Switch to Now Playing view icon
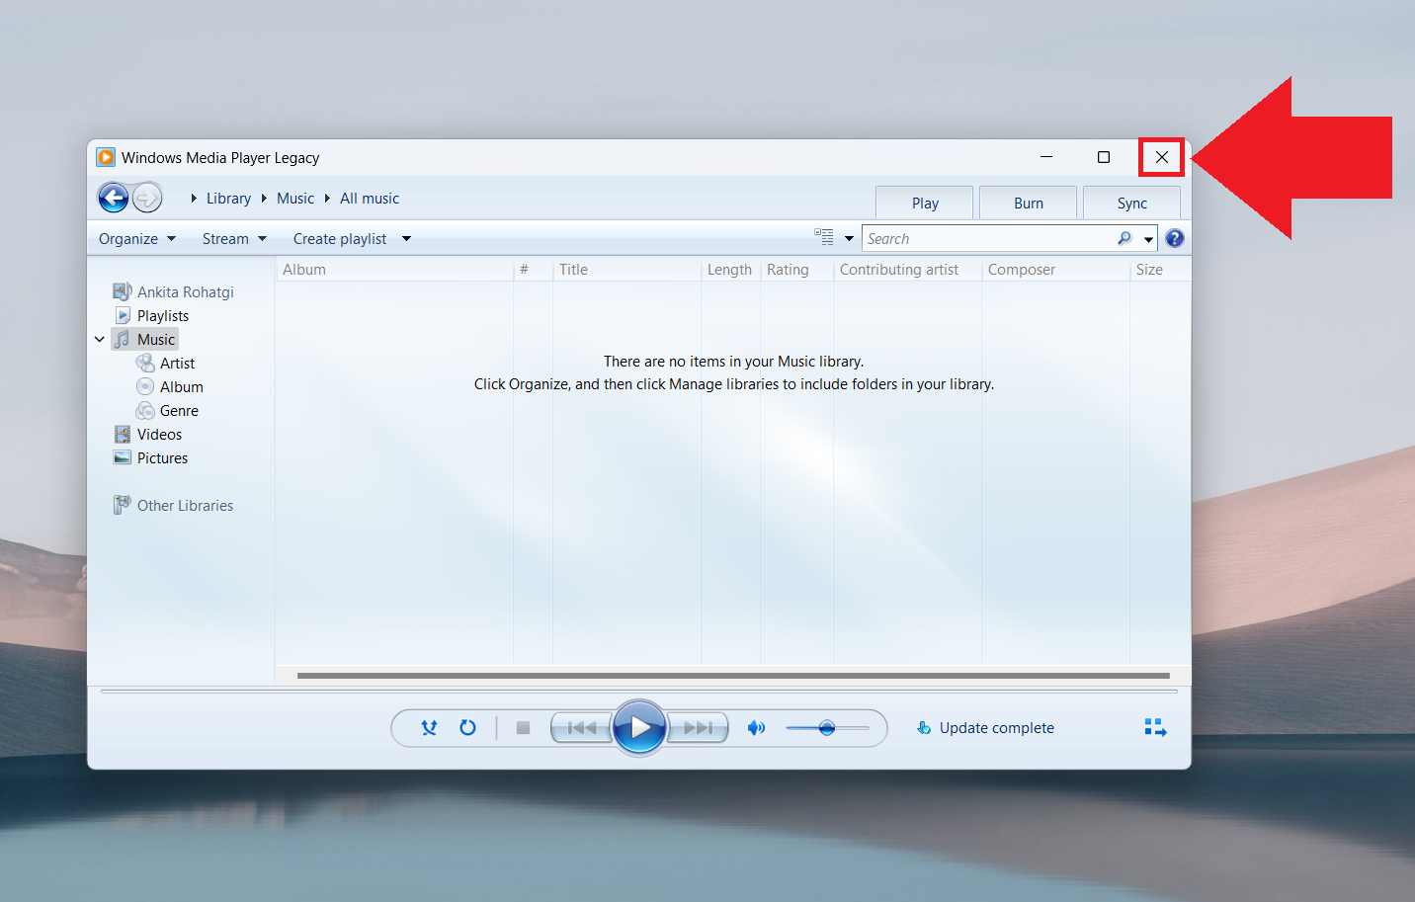Image resolution: width=1415 pixels, height=902 pixels. [x=1154, y=727]
